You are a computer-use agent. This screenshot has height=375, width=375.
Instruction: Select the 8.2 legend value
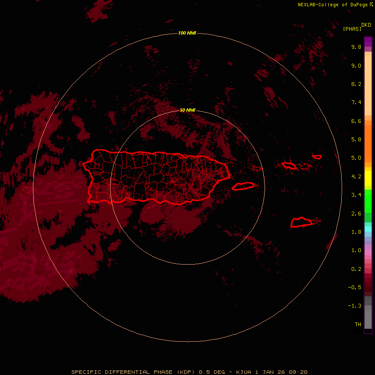coord(356,84)
